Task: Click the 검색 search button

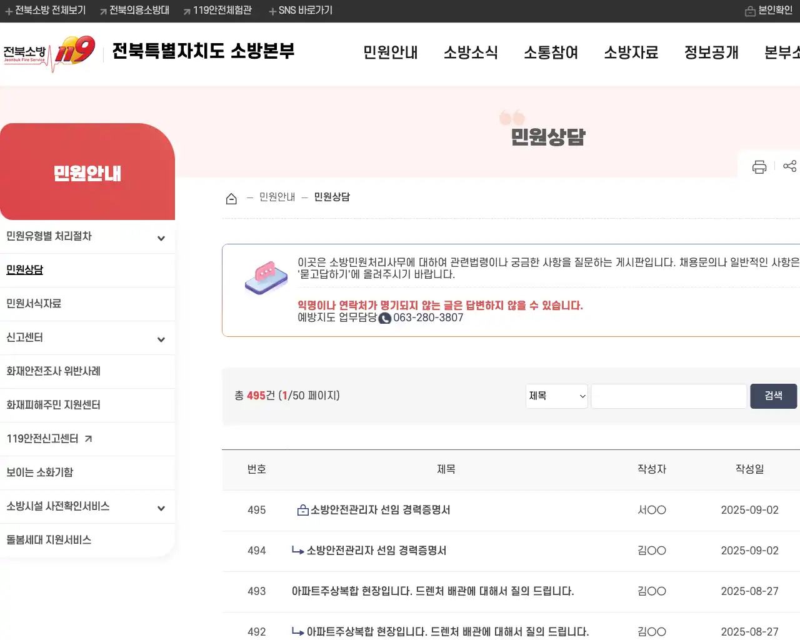Action: point(773,396)
